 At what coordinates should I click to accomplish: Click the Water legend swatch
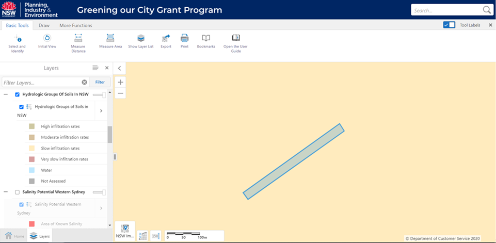[x=31, y=170]
